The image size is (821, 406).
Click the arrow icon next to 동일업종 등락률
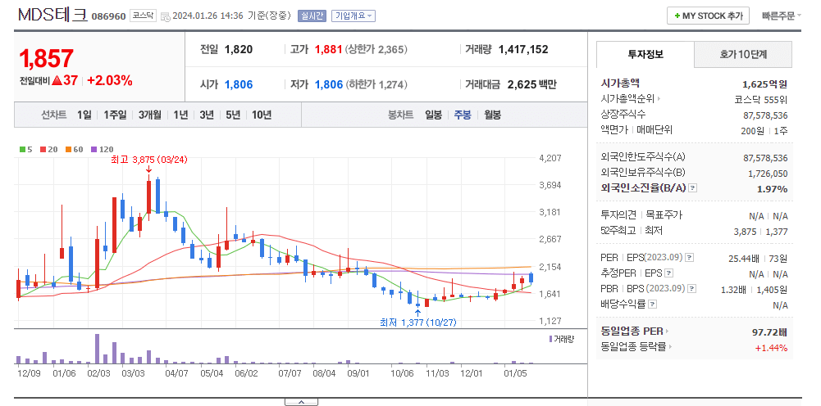(x=671, y=346)
